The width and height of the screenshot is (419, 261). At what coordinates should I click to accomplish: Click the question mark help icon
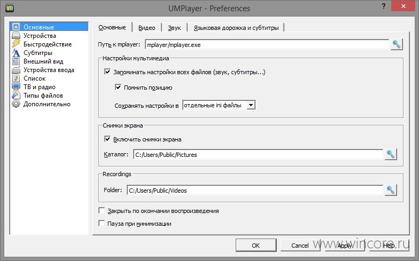(x=384, y=6)
